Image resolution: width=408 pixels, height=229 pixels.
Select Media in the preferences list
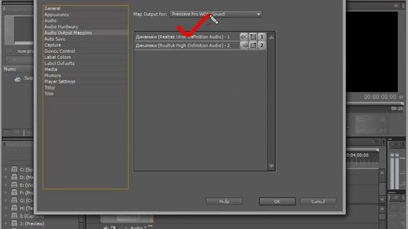[51, 69]
